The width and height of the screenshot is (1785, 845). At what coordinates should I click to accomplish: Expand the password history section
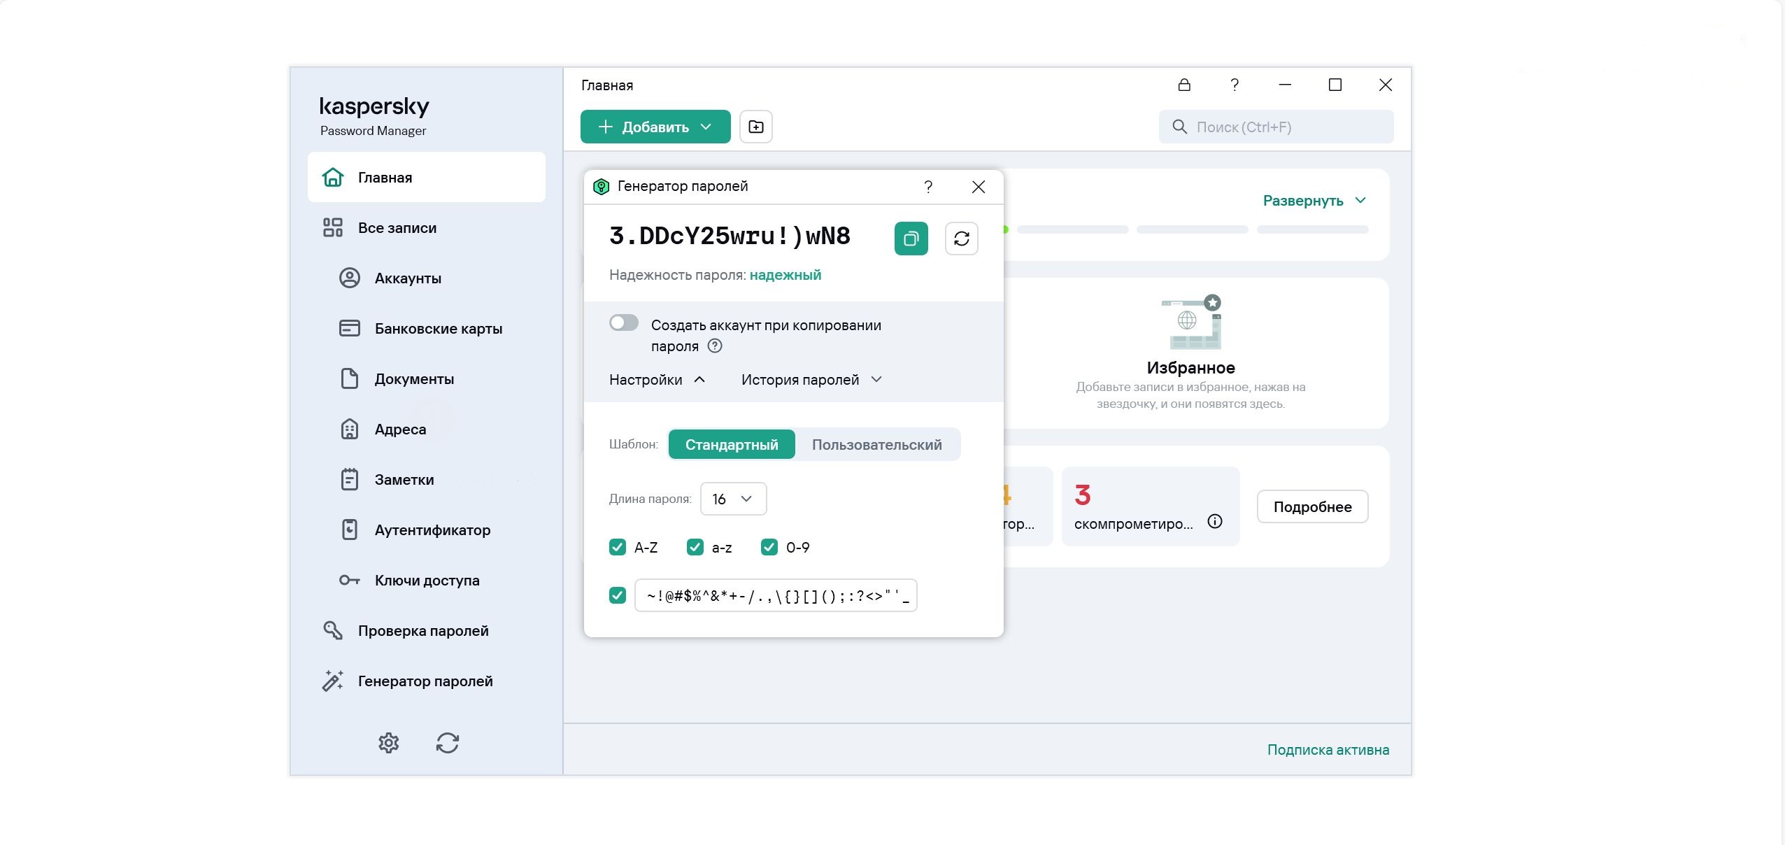click(x=811, y=380)
